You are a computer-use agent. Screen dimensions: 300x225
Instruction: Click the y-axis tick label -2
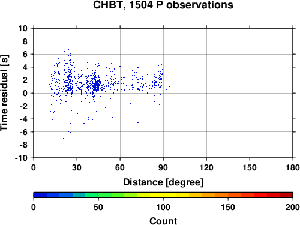(23, 106)
